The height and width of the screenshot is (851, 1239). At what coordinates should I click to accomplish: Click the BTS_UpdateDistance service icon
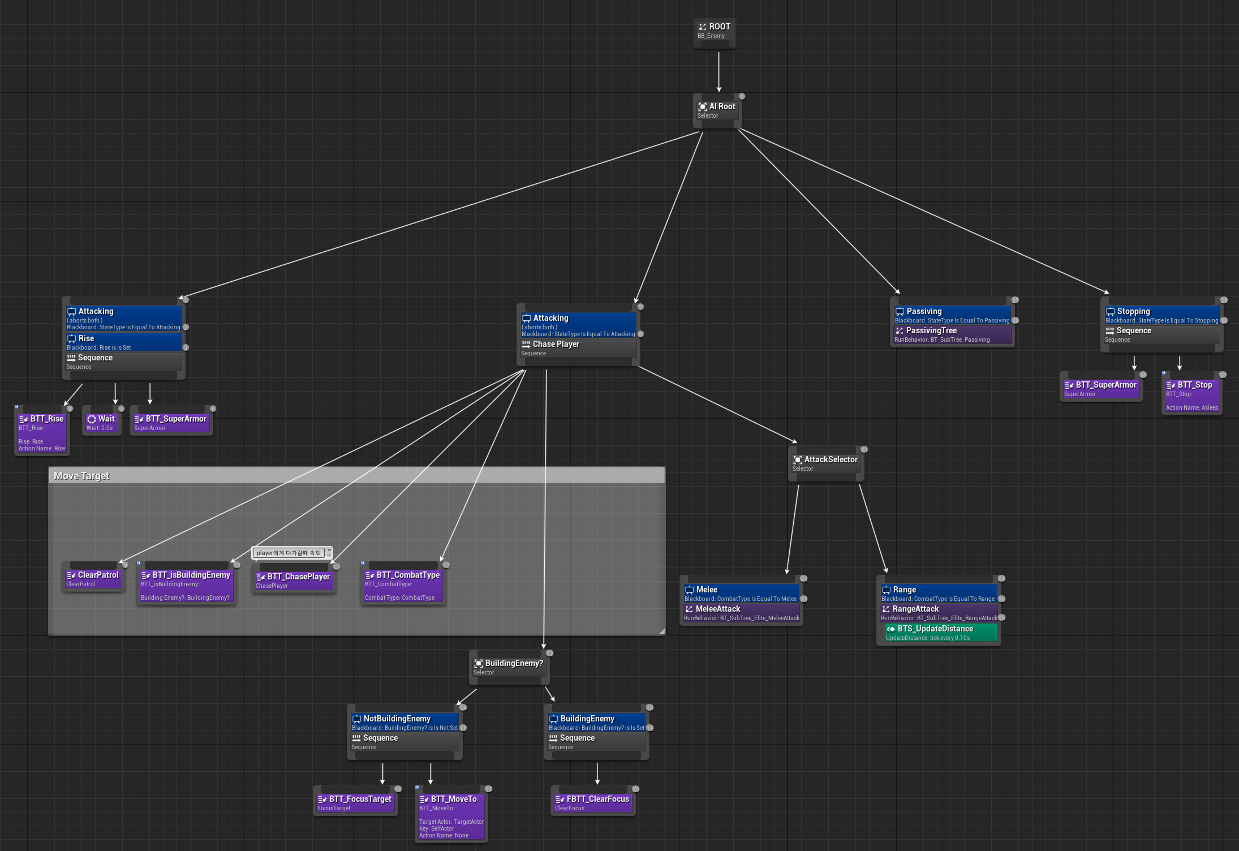pos(890,629)
